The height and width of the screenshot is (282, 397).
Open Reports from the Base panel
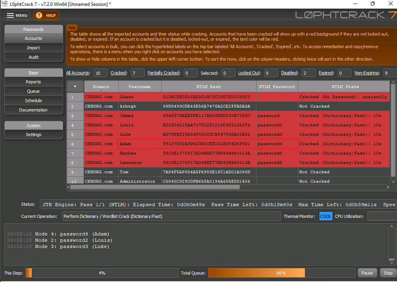tap(34, 82)
